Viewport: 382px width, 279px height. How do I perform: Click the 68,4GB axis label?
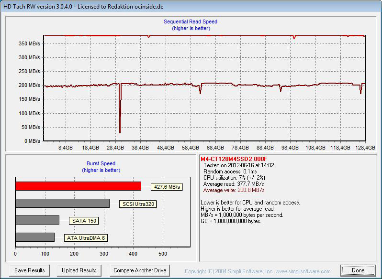pos(215,148)
